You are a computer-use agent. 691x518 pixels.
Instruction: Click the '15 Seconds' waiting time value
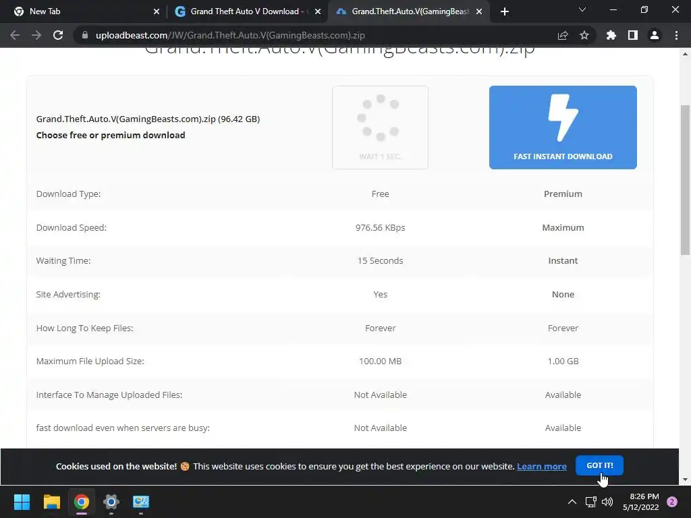pyautogui.click(x=381, y=261)
